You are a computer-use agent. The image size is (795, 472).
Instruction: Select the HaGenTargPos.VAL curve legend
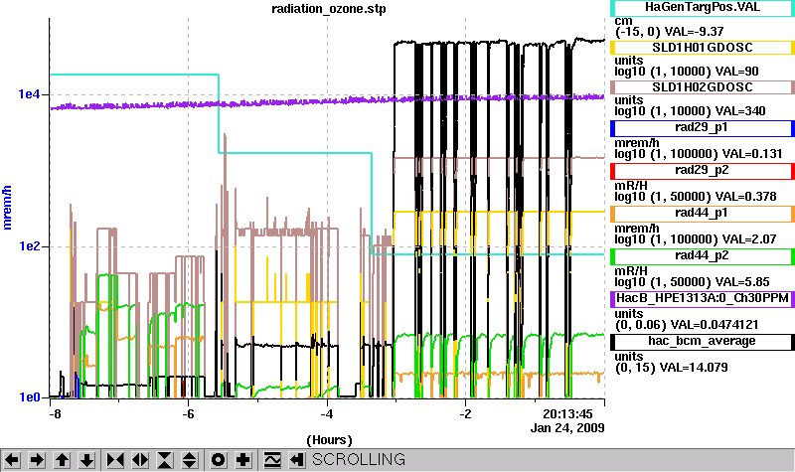pyautogui.click(x=703, y=8)
